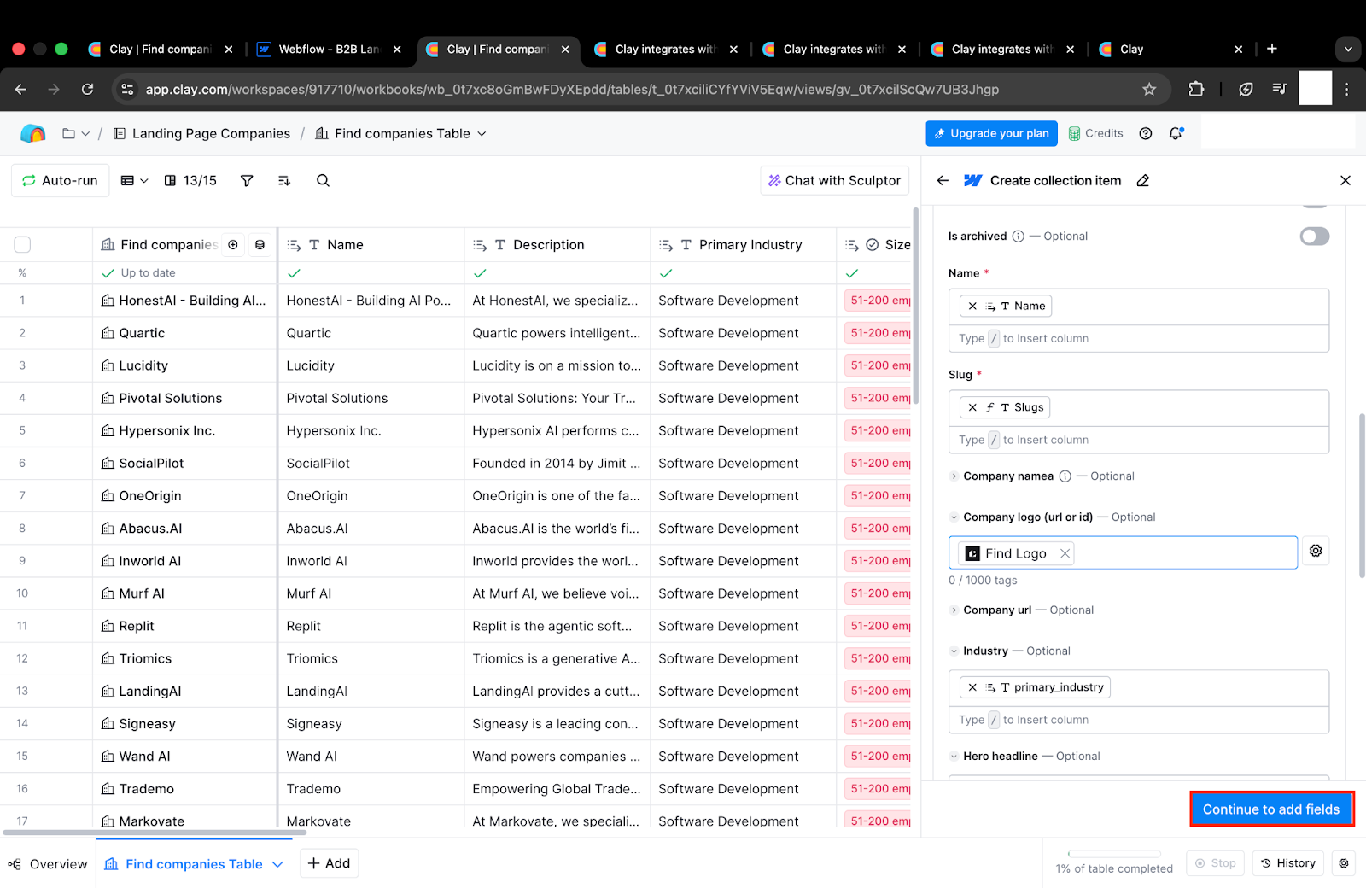The height and width of the screenshot is (888, 1366).
Task: Click the table vertical scrollbar
Action: pyautogui.click(x=915, y=305)
